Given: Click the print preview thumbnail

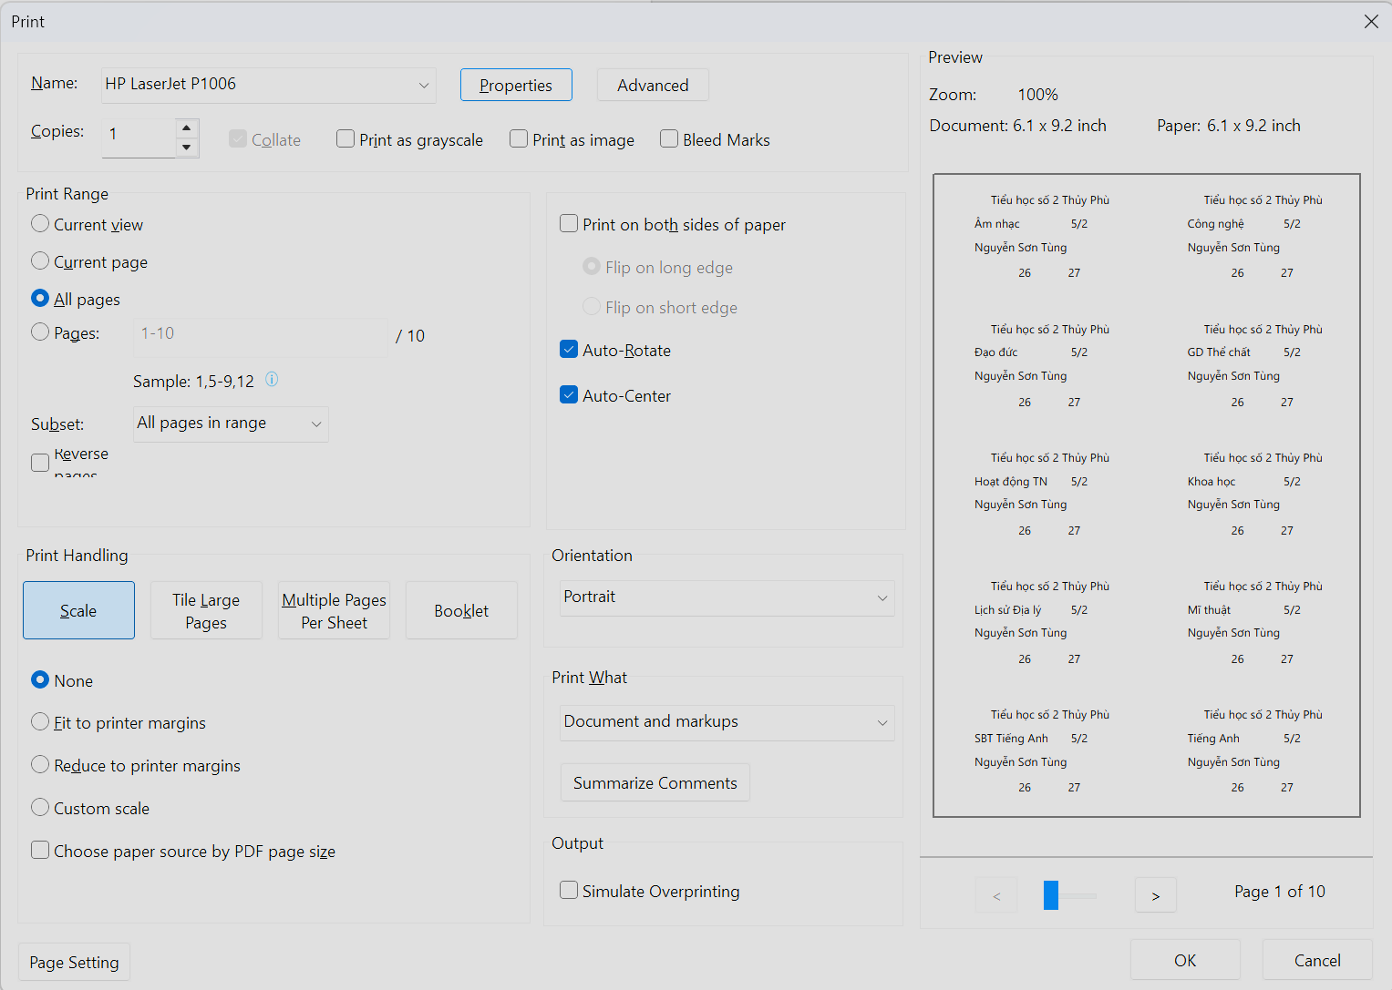Looking at the screenshot, I should click(1147, 495).
